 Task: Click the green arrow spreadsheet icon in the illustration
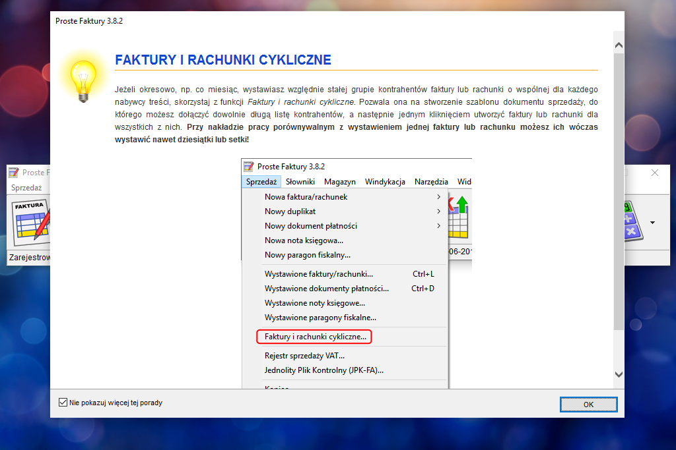[x=458, y=217]
